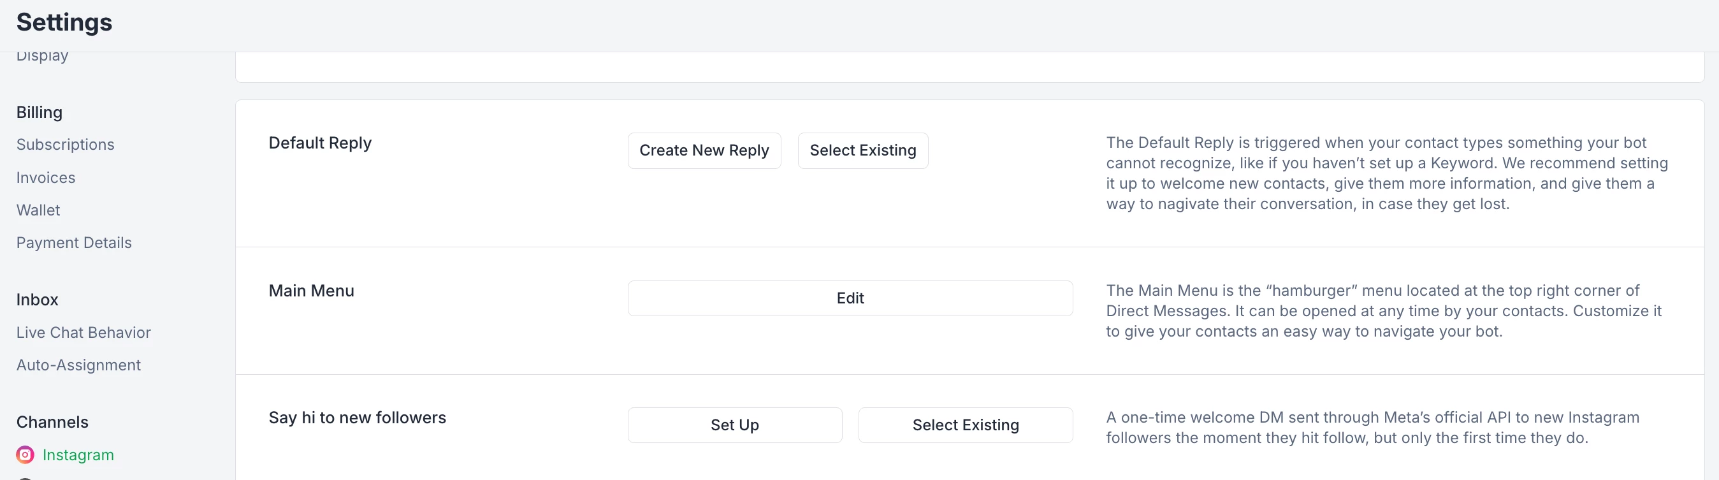Screen dimensions: 1719x480
Task: Choose Select Existing for Default Reply
Action: pyautogui.click(x=863, y=151)
